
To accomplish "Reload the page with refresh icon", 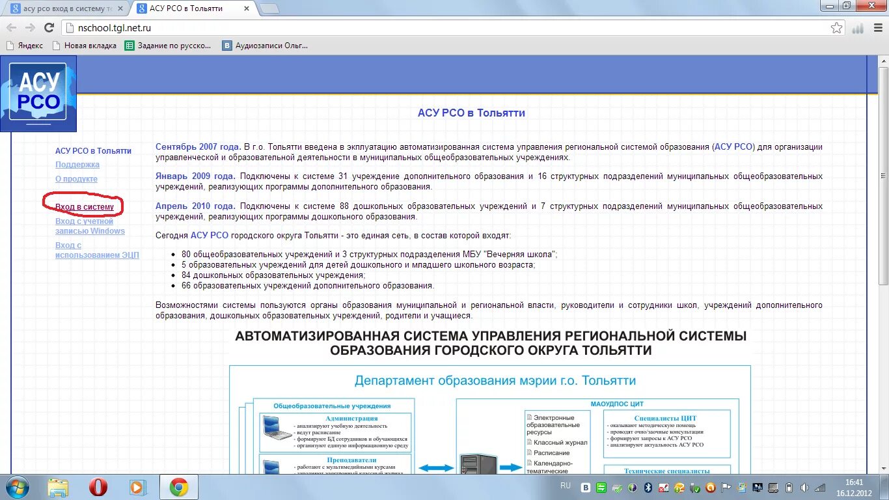I will 49,27.
